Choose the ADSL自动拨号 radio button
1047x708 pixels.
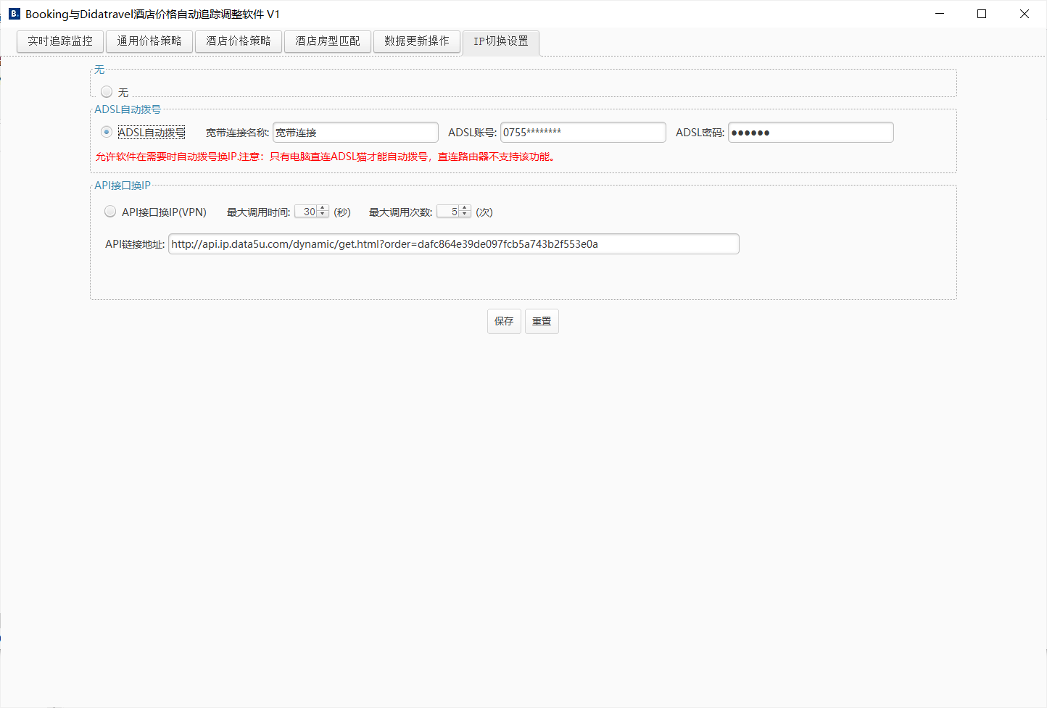coord(107,132)
